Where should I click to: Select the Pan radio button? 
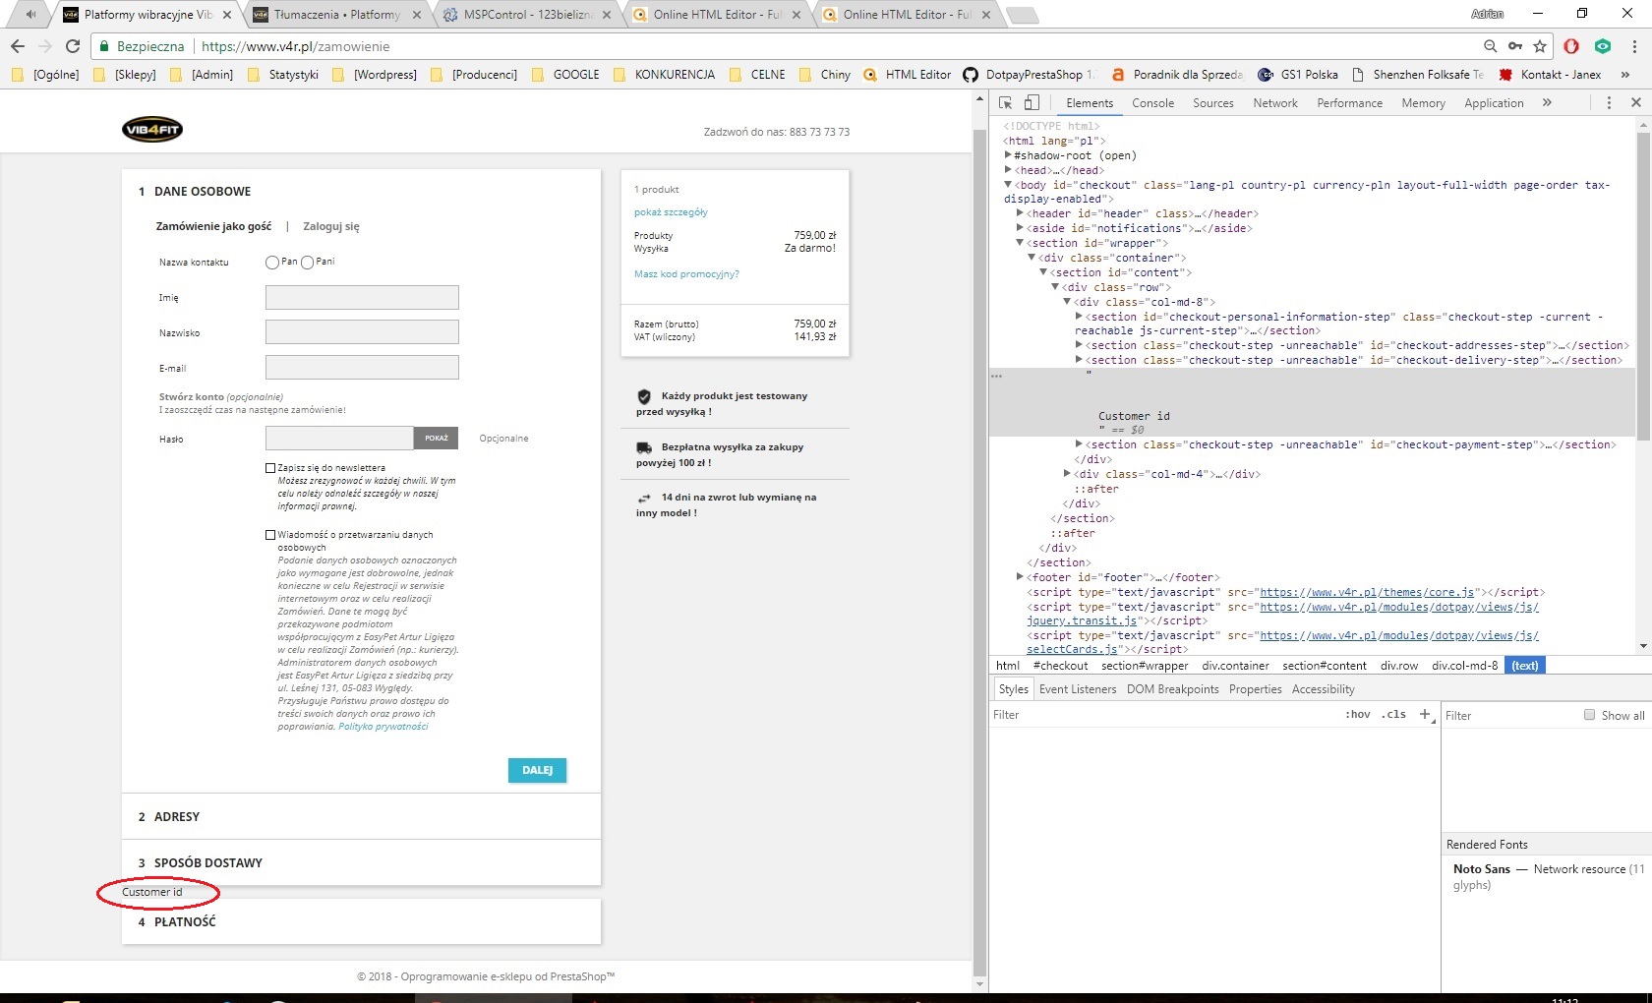[272, 263]
